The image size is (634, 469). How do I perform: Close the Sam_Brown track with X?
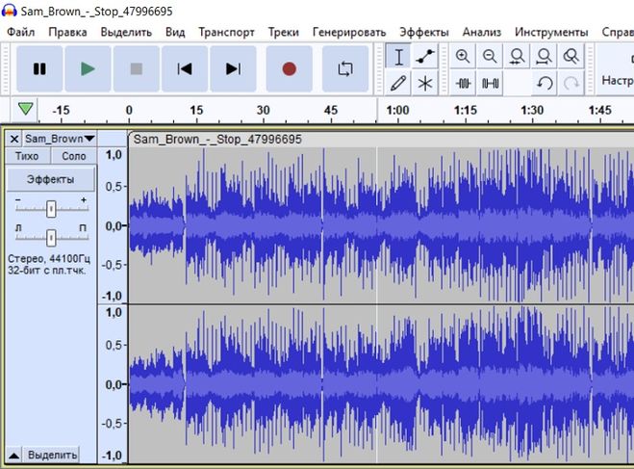(14, 139)
